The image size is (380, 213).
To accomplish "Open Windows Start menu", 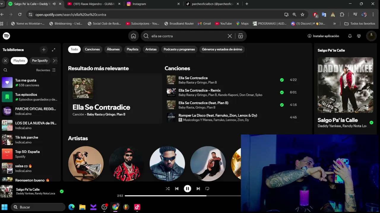I will pos(4,207).
